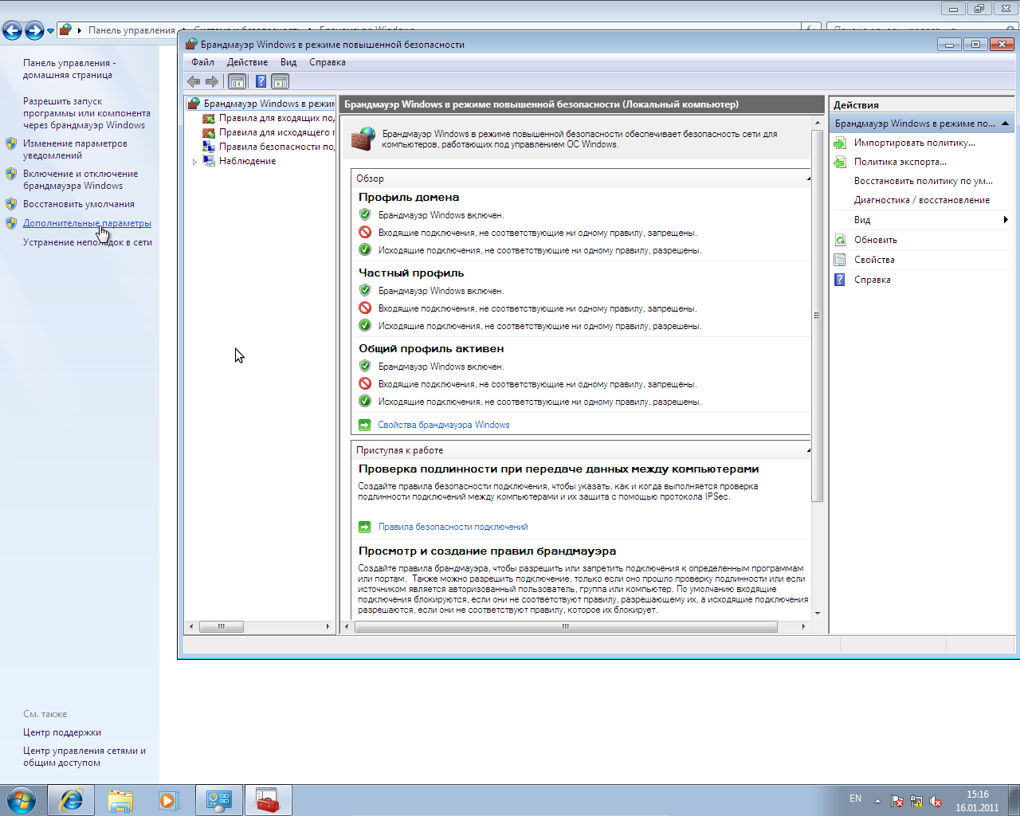Collapse the Обзор section
This screenshot has height=816, width=1020.
tap(808, 178)
